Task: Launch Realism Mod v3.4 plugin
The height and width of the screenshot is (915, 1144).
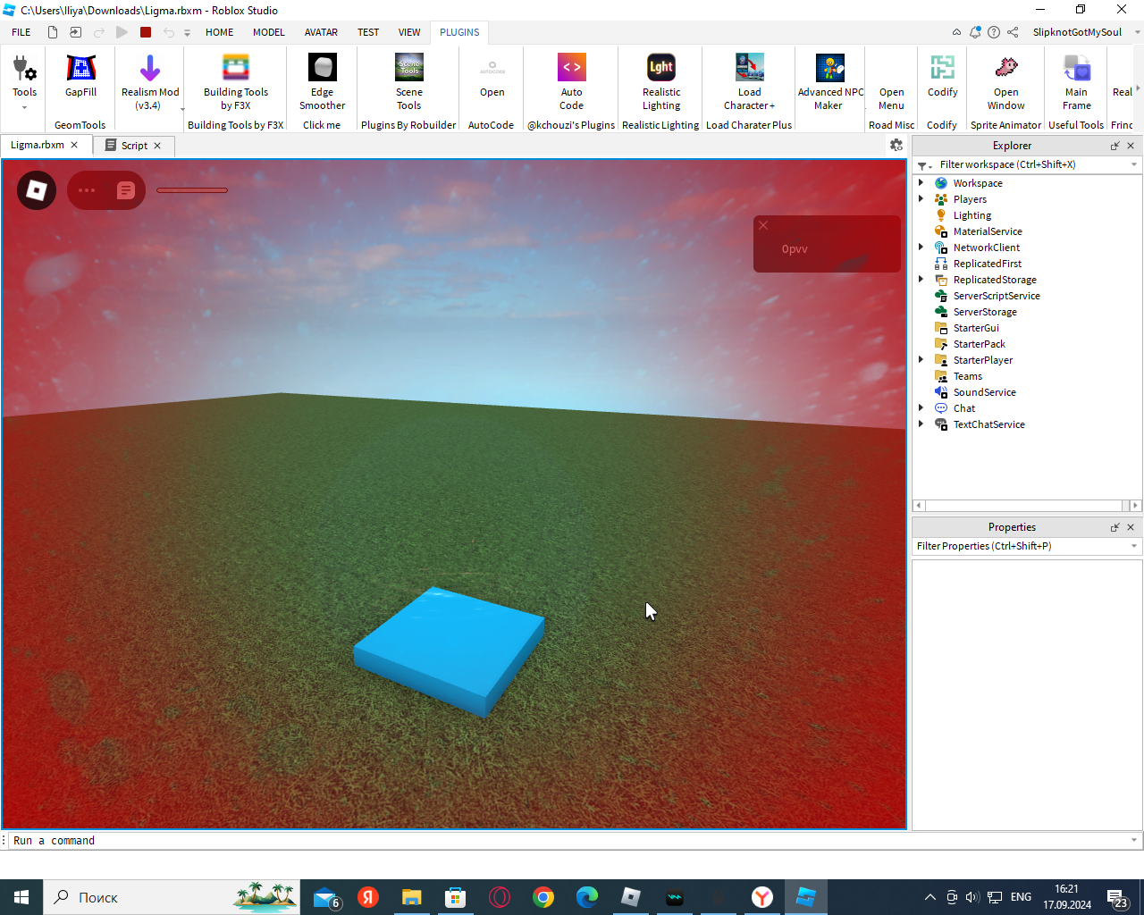Action: pos(150,82)
